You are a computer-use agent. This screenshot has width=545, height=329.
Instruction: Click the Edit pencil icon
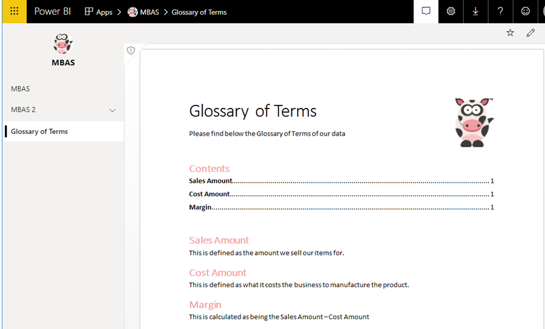pyautogui.click(x=530, y=33)
